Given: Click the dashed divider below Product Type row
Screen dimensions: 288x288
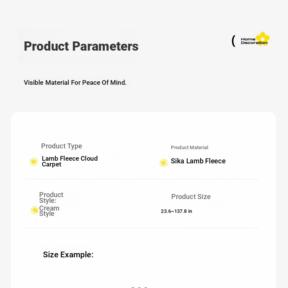Looking at the screenshot, I should click(x=142, y=179).
